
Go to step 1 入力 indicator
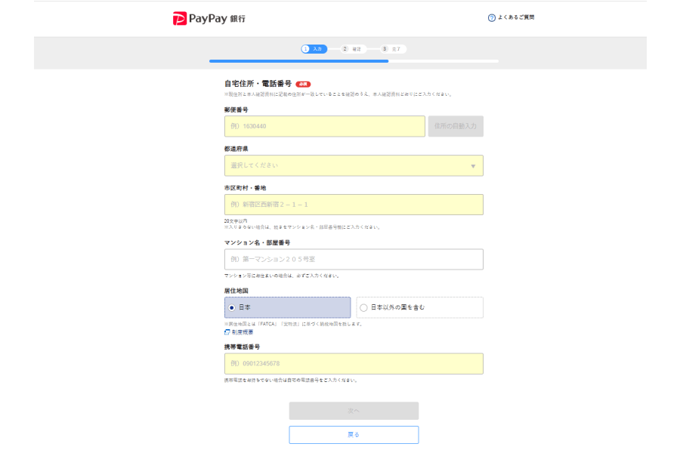pyautogui.click(x=314, y=49)
